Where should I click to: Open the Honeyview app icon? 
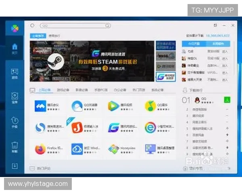click(x=114, y=149)
